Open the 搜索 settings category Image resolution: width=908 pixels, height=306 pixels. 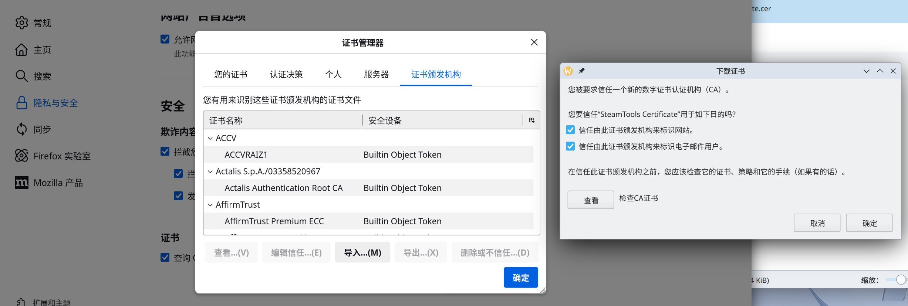point(42,76)
